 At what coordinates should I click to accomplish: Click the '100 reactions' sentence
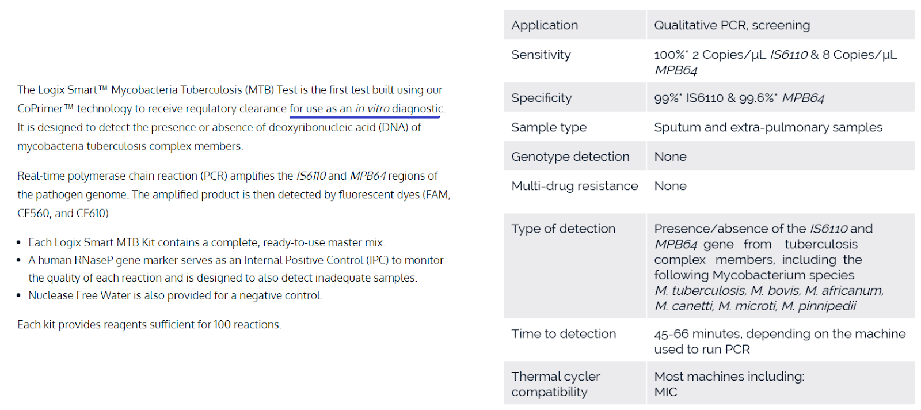click(x=149, y=325)
